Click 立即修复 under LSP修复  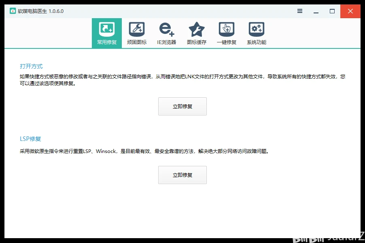182,175
